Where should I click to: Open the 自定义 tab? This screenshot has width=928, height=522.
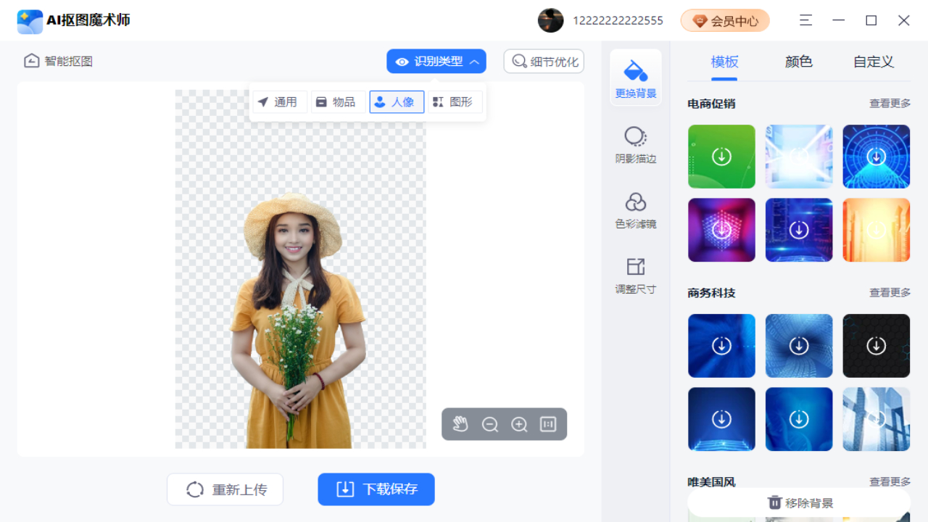(x=873, y=62)
